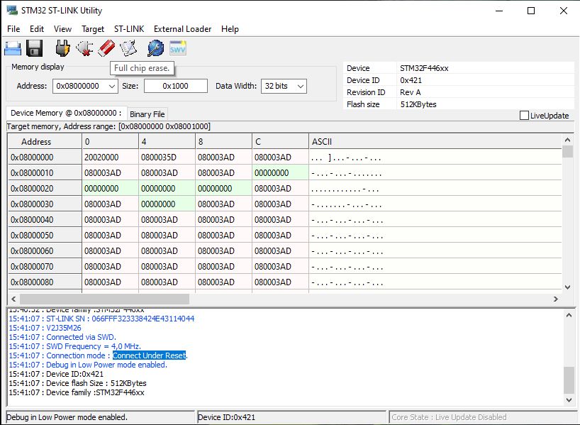Switch to the Binary File tab
580x425 pixels.
point(147,114)
